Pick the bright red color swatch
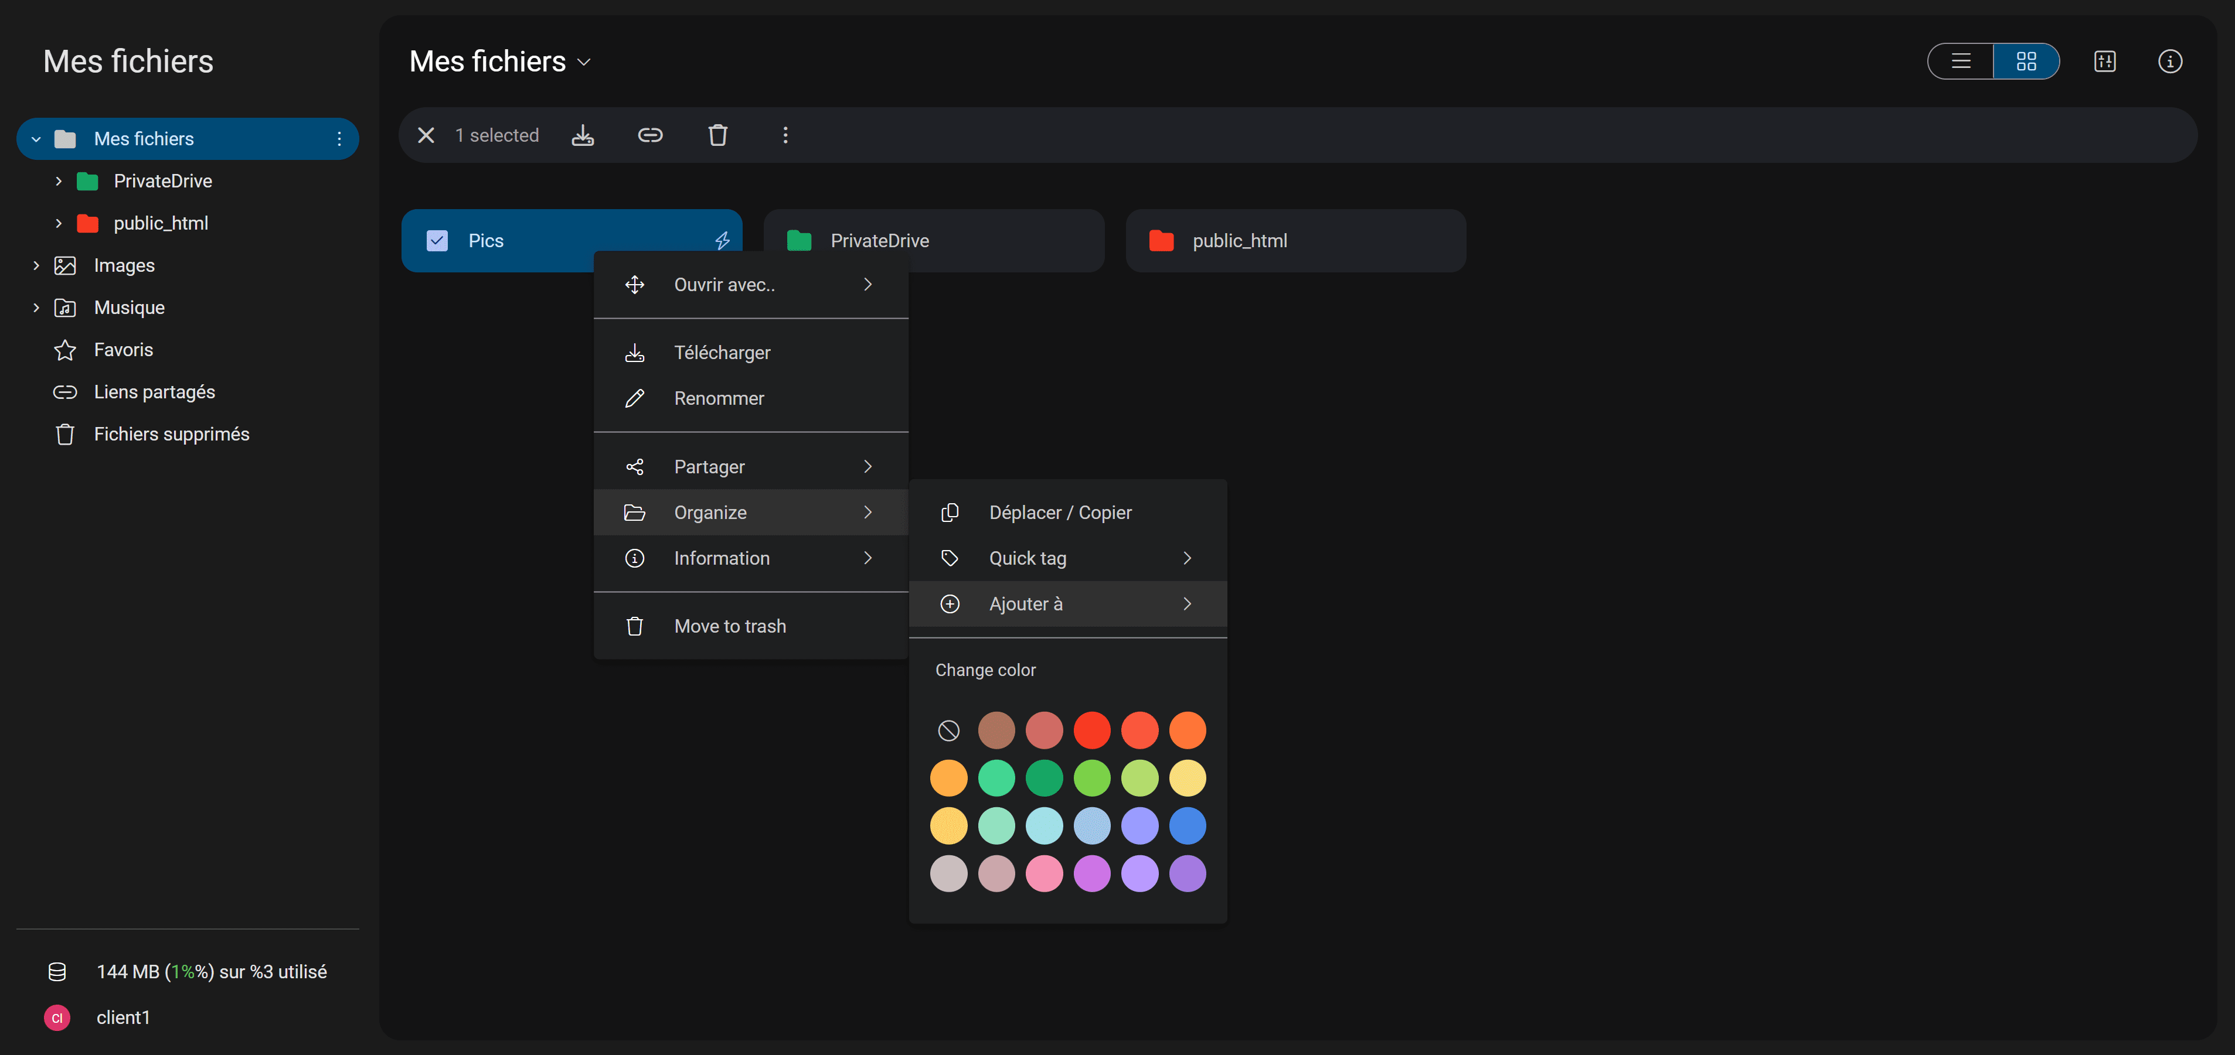Viewport: 2235px width, 1055px height. (x=1091, y=730)
